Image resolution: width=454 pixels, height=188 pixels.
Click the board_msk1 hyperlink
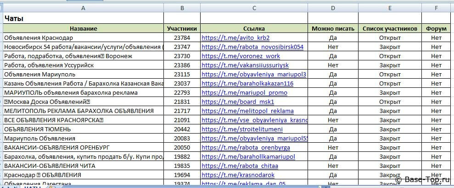237,102
